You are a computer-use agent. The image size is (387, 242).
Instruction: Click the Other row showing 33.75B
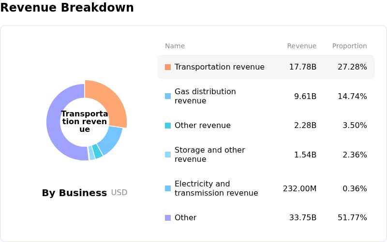coord(266,217)
